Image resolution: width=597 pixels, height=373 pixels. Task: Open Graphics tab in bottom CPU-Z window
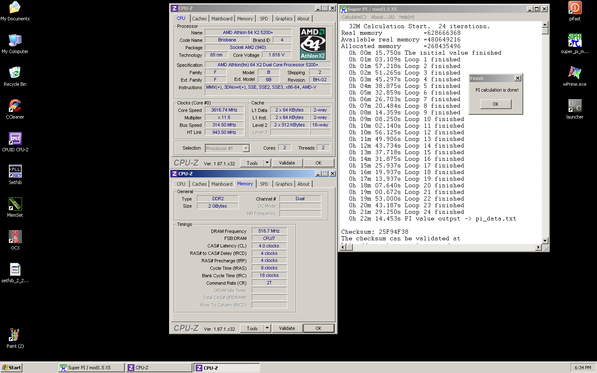tap(284, 184)
